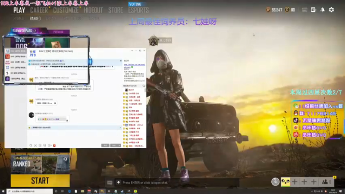This screenshot has width=345, height=194.
Task: Open Microsoft Edge from the taskbar
Action: click(x=69, y=191)
